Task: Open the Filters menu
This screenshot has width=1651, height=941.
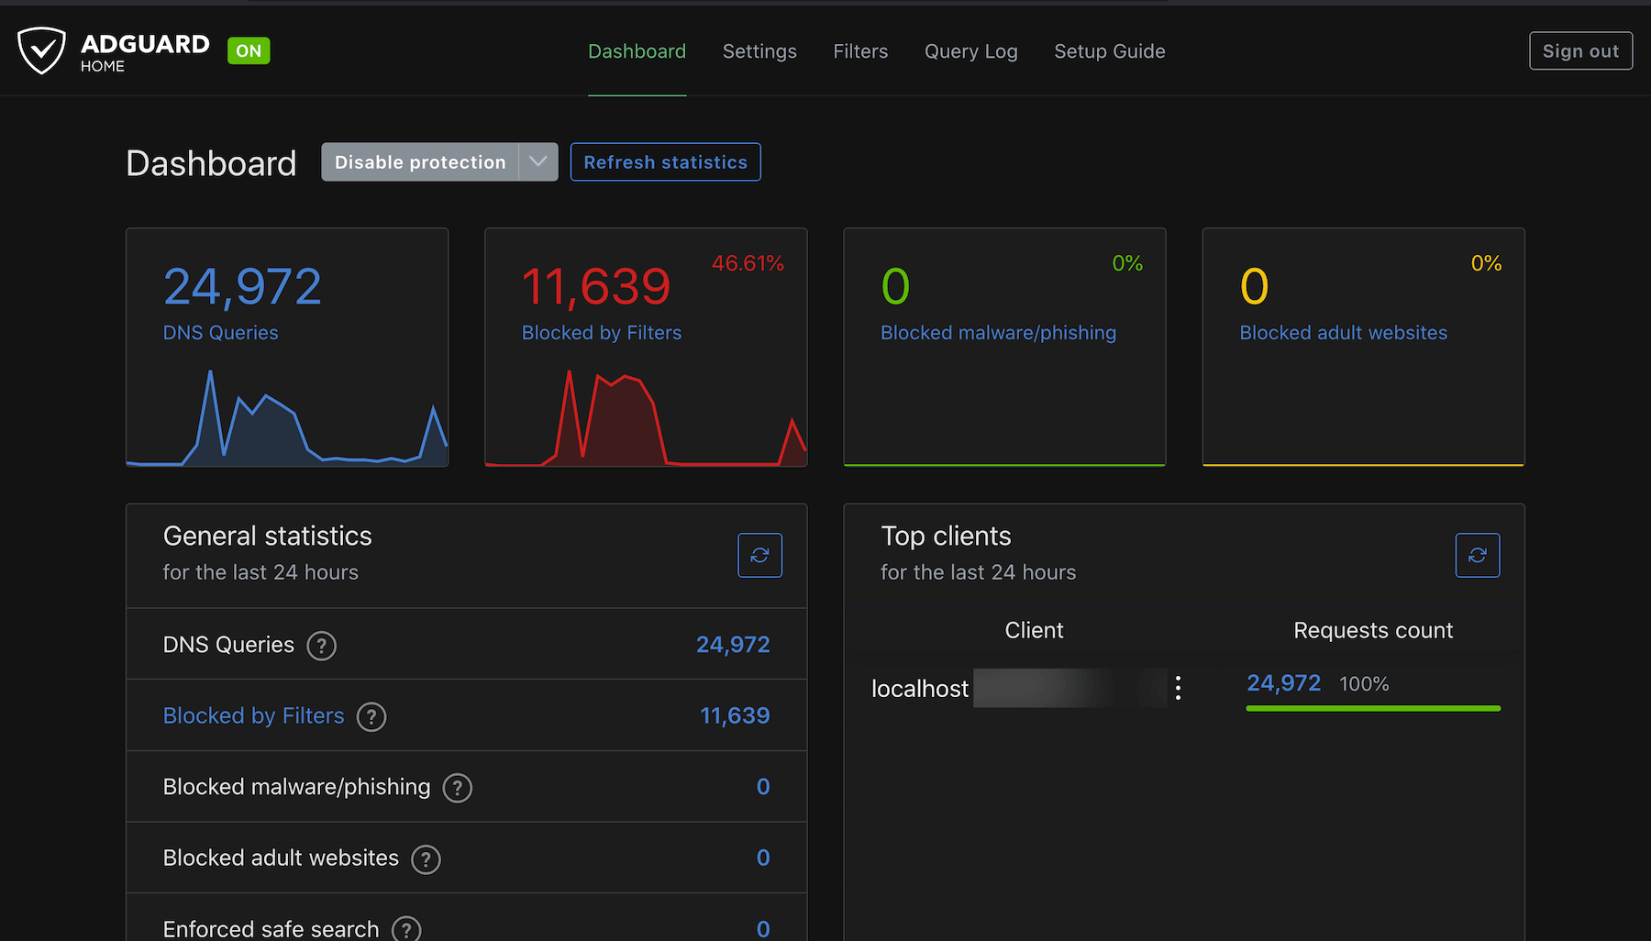Action: (860, 51)
